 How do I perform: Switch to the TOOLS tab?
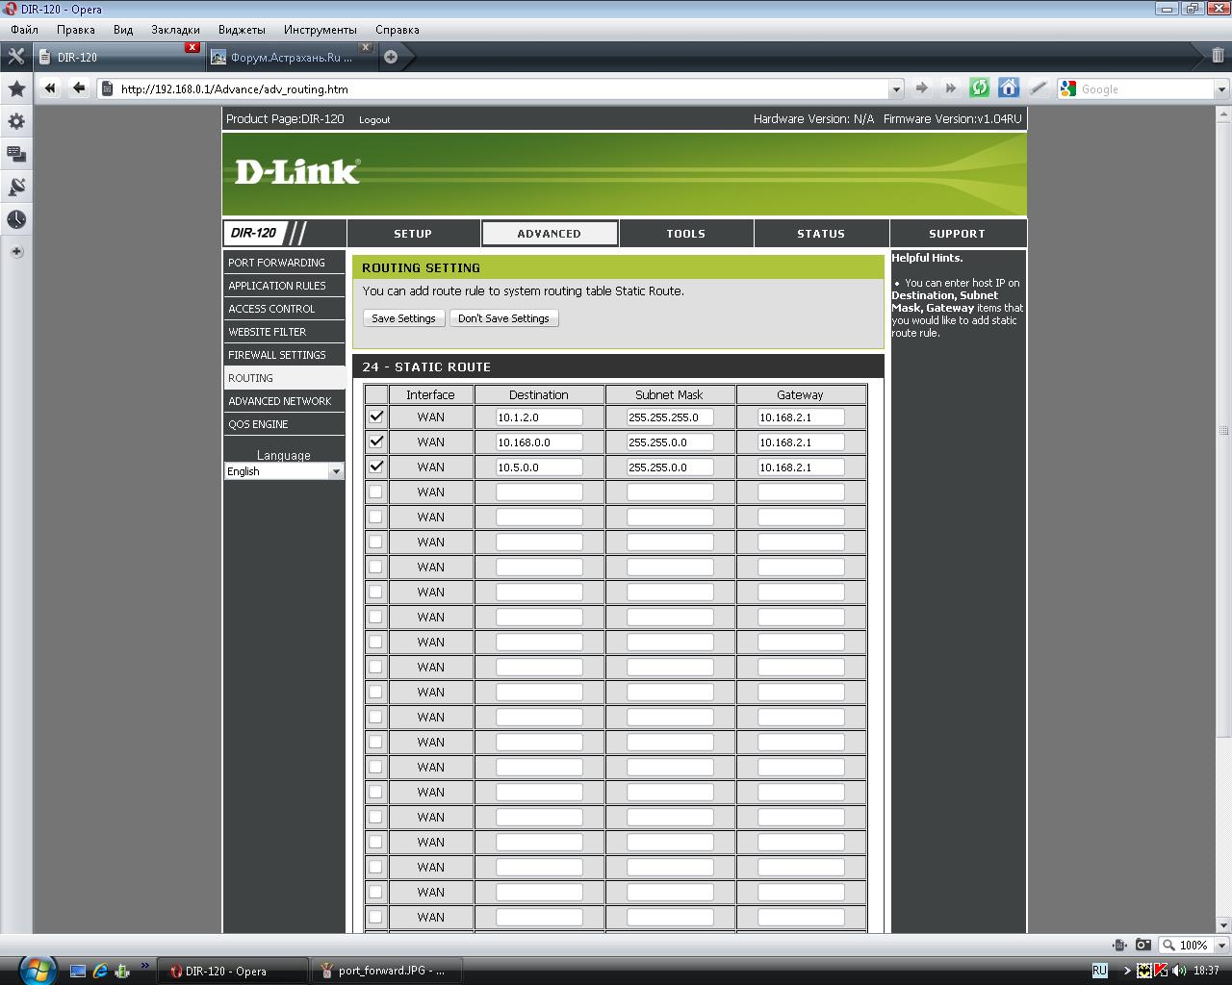tap(686, 233)
